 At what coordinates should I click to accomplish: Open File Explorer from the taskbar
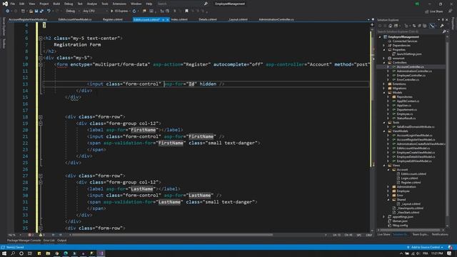coord(48,253)
